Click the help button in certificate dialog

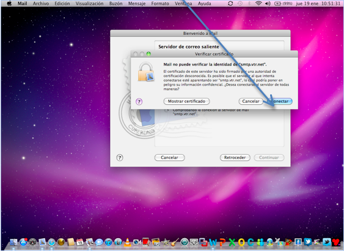coord(139,102)
